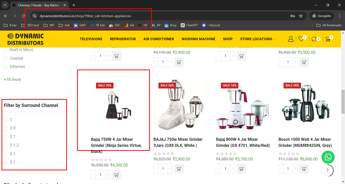Open the All Bookmarks folder

coord(329,25)
